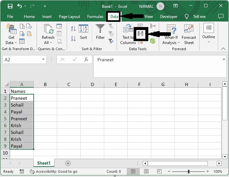This screenshot has height=177, width=229.
Task: Zoom in with the plus button
Action: tap(208, 171)
